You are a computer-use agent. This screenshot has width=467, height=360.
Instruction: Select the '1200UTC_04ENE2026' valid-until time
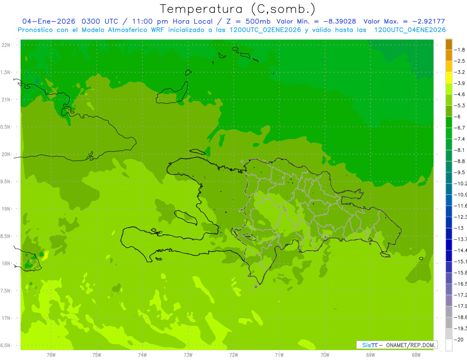410,30
